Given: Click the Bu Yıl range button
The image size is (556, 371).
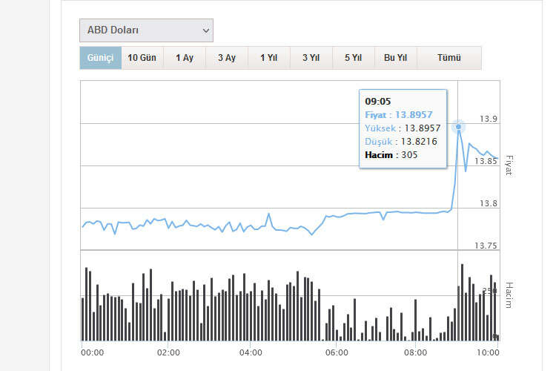Looking at the screenshot, I should click(395, 58).
